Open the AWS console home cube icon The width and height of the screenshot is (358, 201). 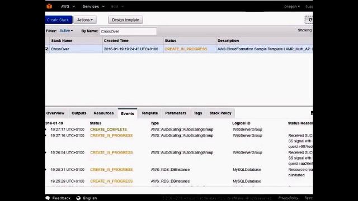tap(49, 6)
